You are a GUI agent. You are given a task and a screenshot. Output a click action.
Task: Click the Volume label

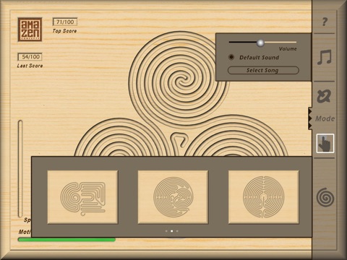(x=288, y=49)
